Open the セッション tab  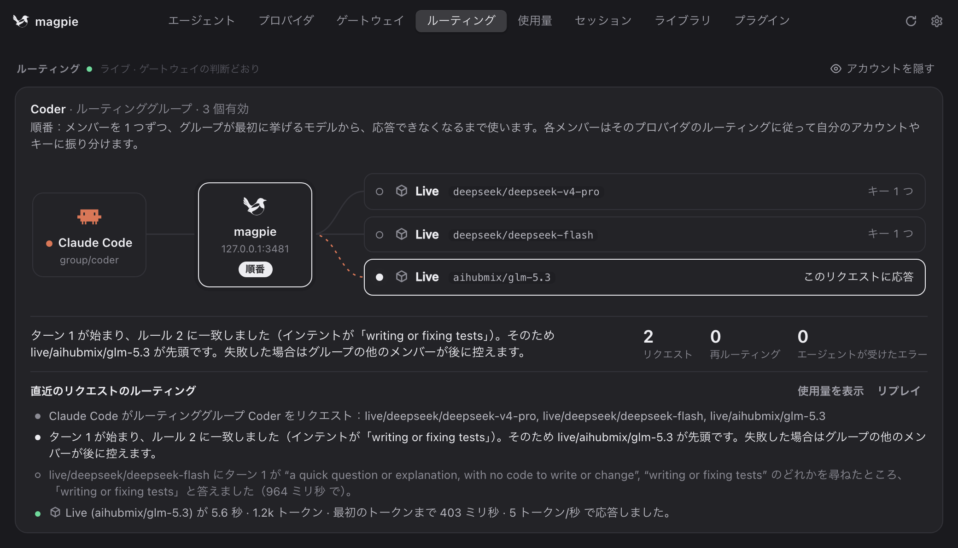pyautogui.click(x=603, y=21)
